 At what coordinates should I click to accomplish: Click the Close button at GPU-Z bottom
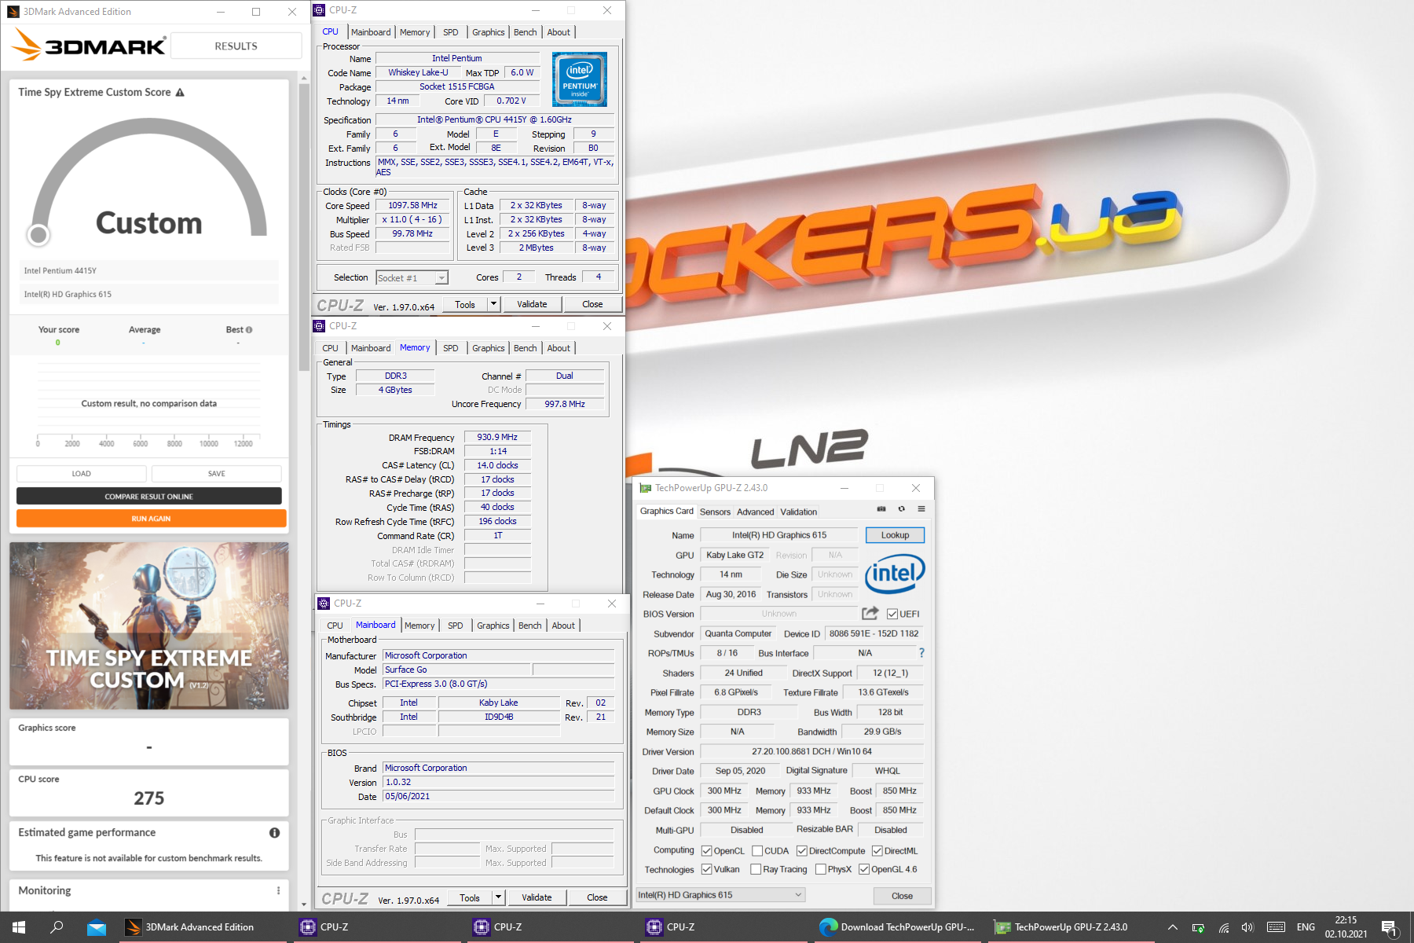click(902, 896)
